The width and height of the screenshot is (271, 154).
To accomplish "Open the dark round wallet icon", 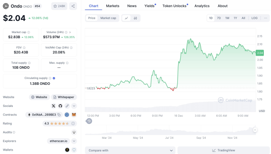I will [x=67, y=150].
